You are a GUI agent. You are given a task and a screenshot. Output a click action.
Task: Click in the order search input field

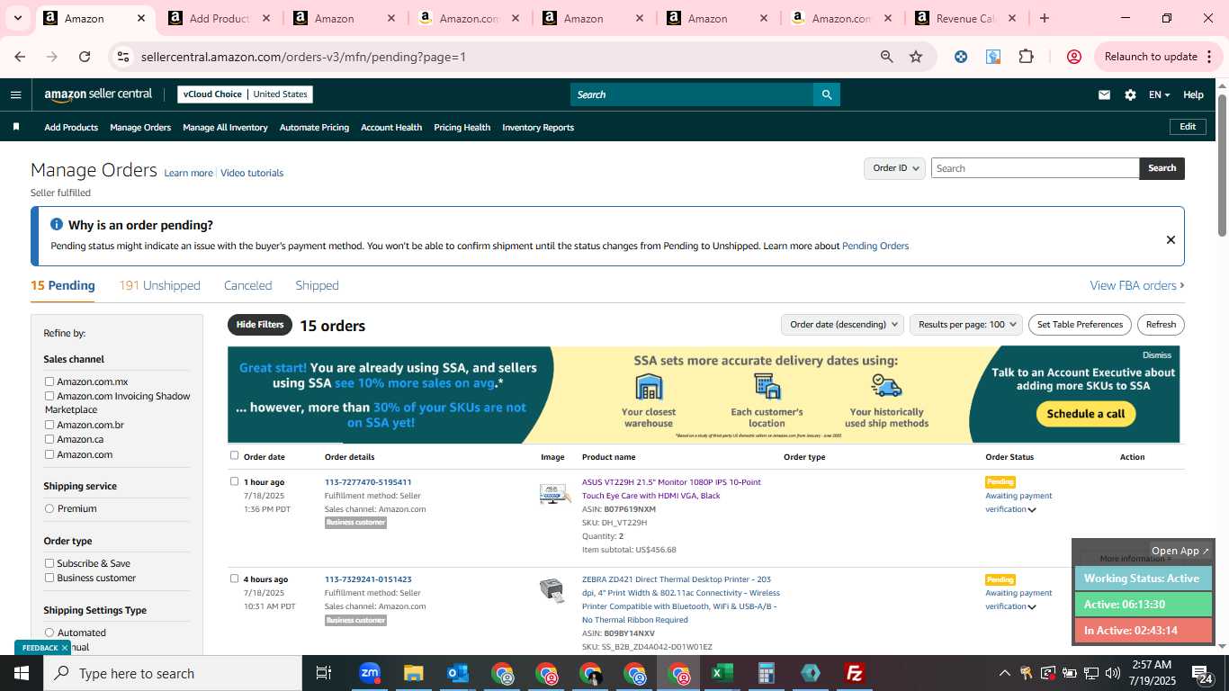[1035, 168]
